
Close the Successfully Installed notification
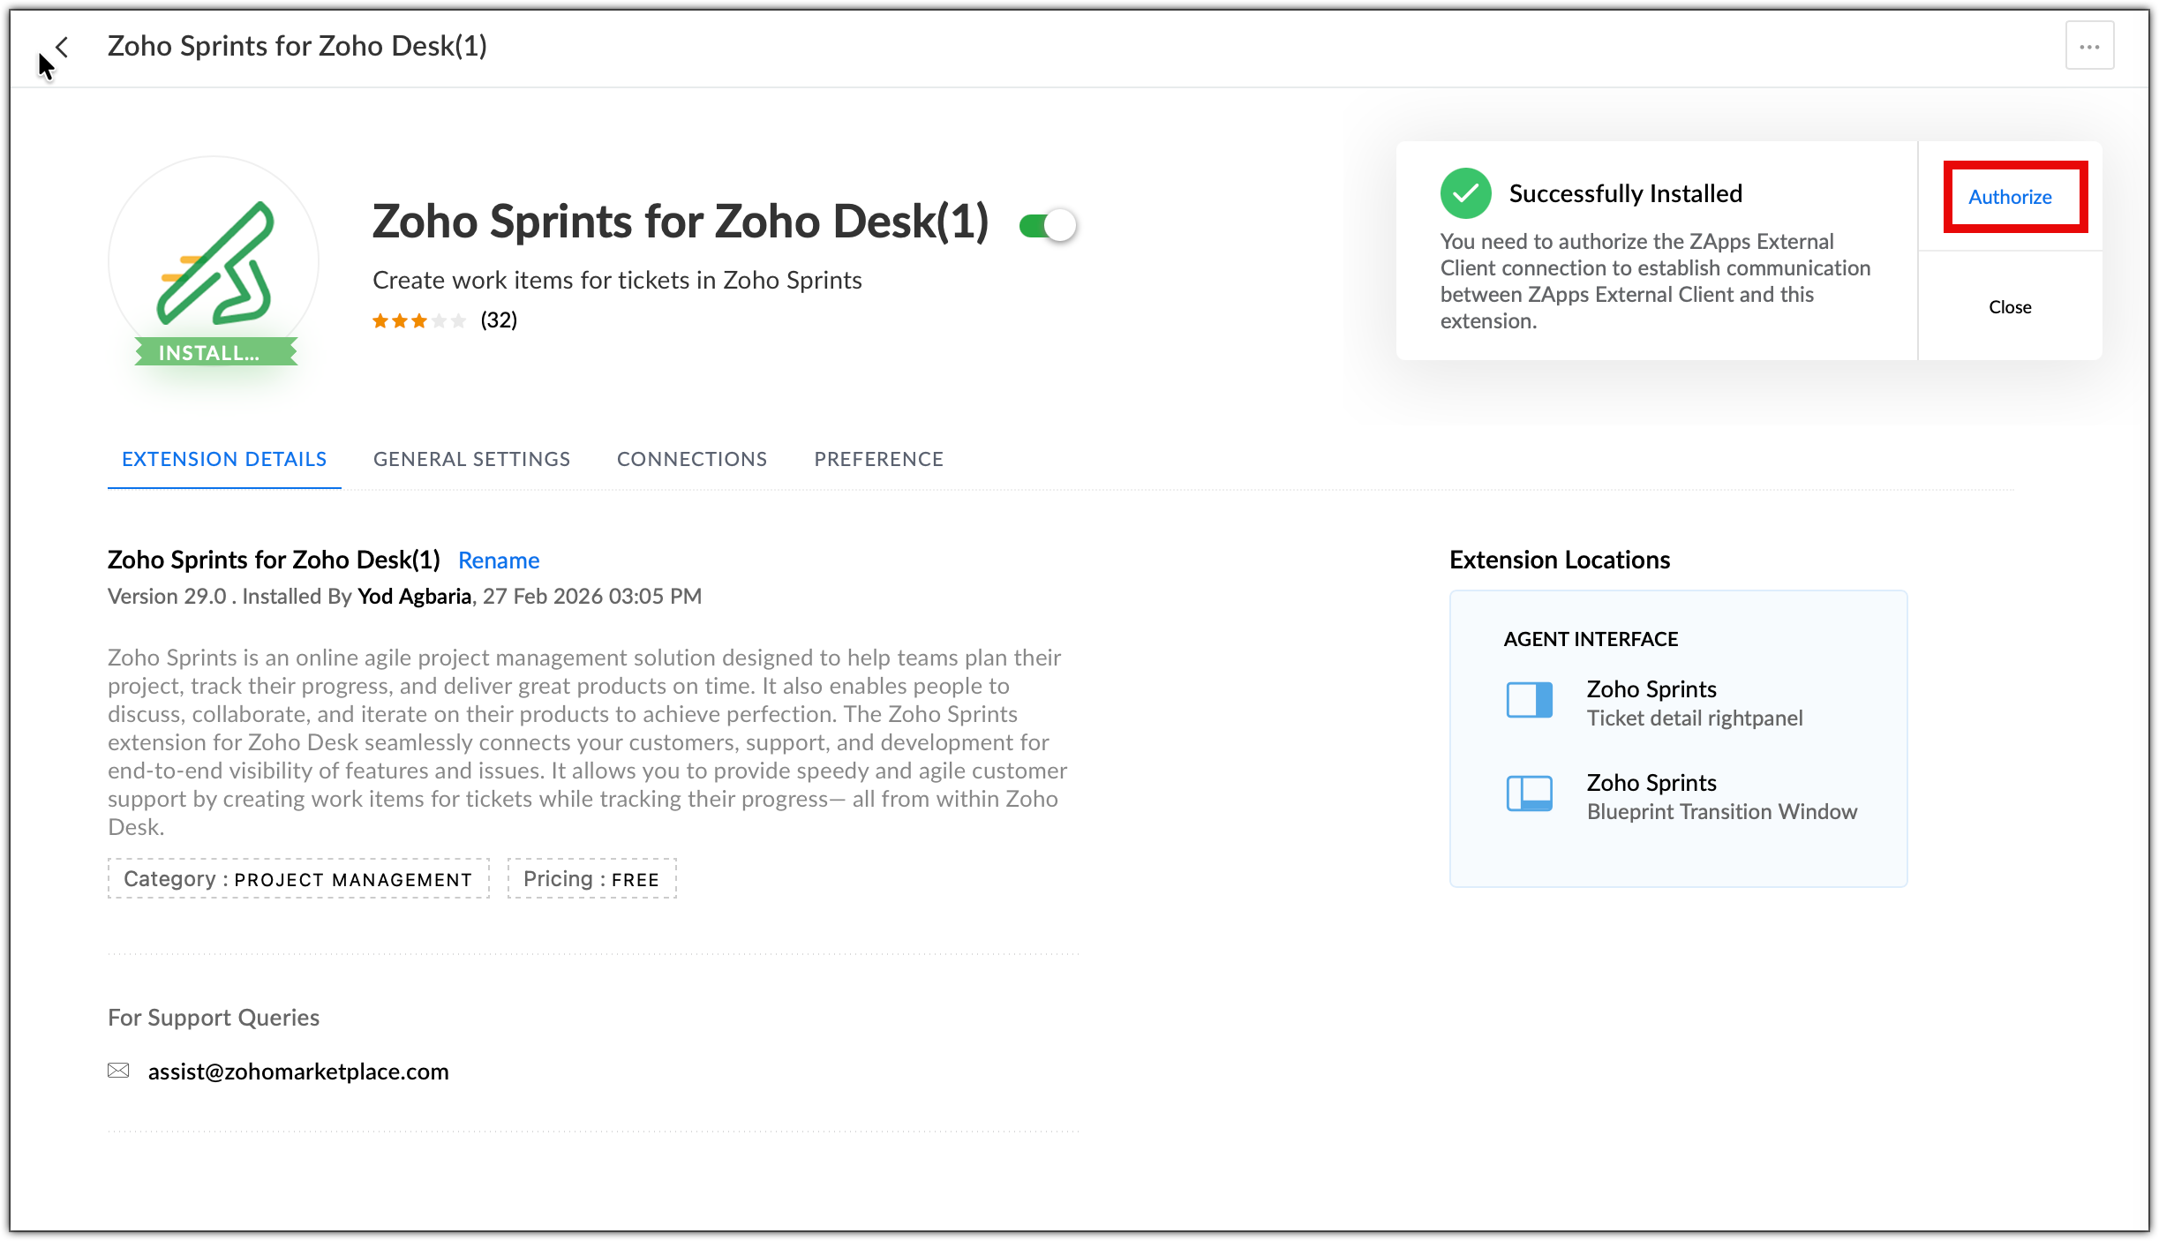coord(2010,307)
